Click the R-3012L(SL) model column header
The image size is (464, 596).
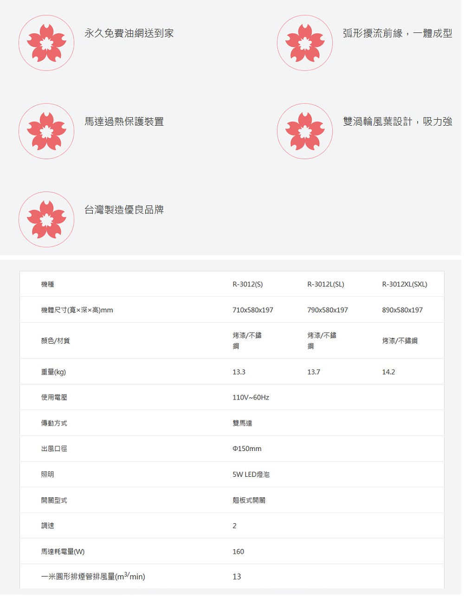pos(326,284)
